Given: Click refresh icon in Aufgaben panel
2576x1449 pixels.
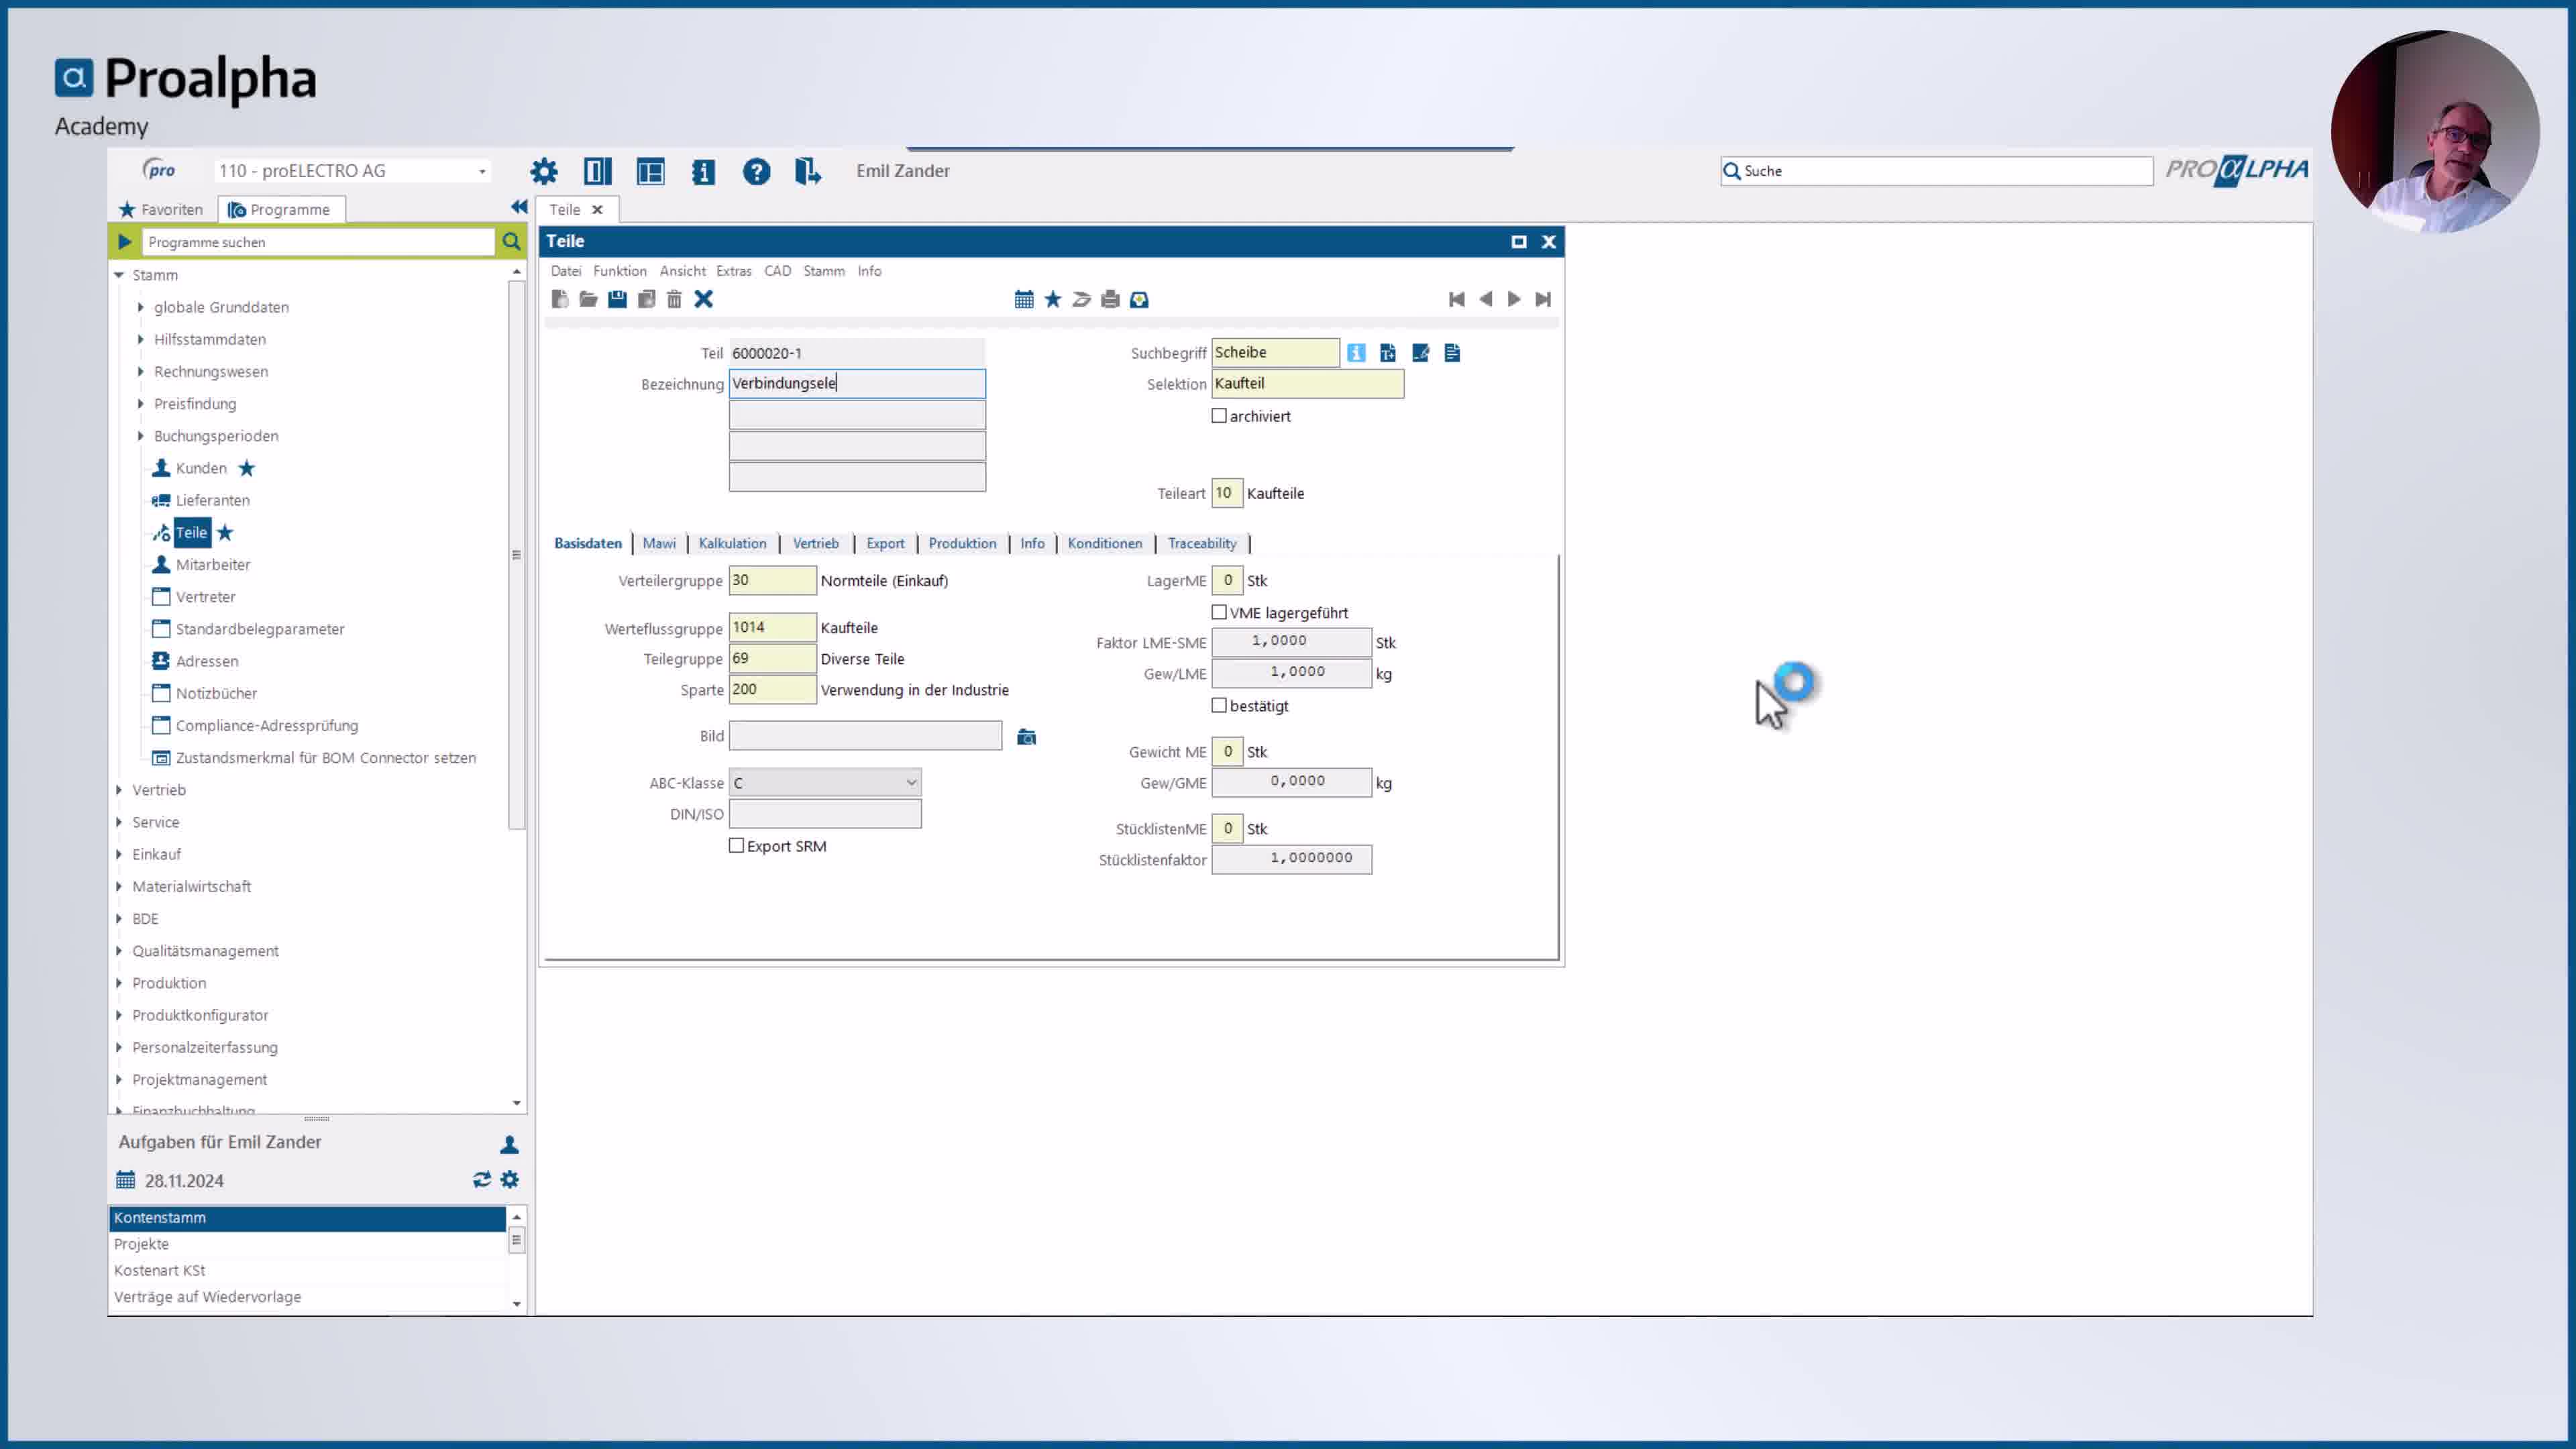Looking at the screenshot, I should 482,1180.
